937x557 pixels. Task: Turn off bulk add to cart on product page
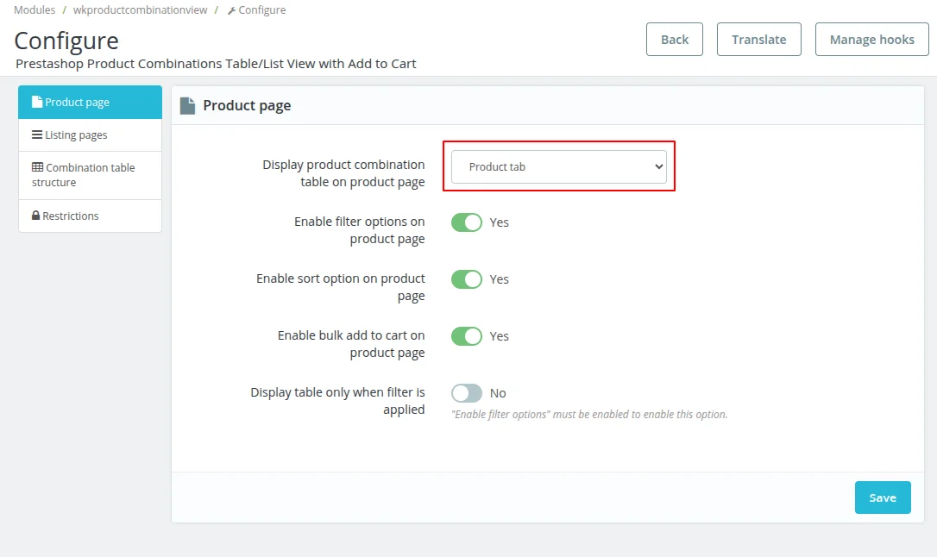(467, 335)
